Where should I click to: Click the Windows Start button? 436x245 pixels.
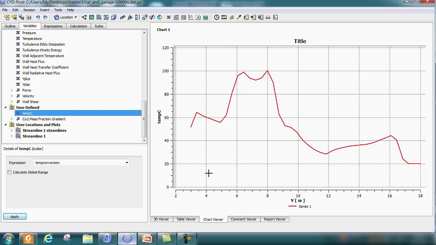(9, 239)
